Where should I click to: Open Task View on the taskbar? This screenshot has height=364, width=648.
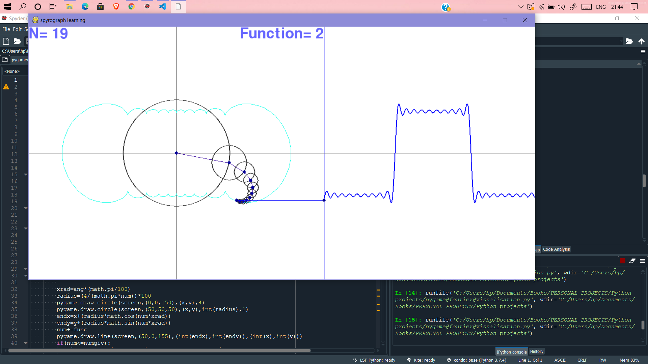(53, 6)
